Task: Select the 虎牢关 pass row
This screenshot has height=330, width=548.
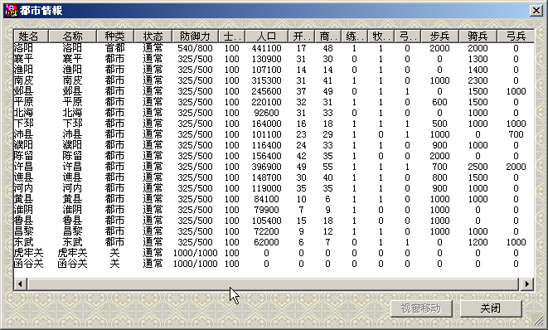Action: pos(274,253)
